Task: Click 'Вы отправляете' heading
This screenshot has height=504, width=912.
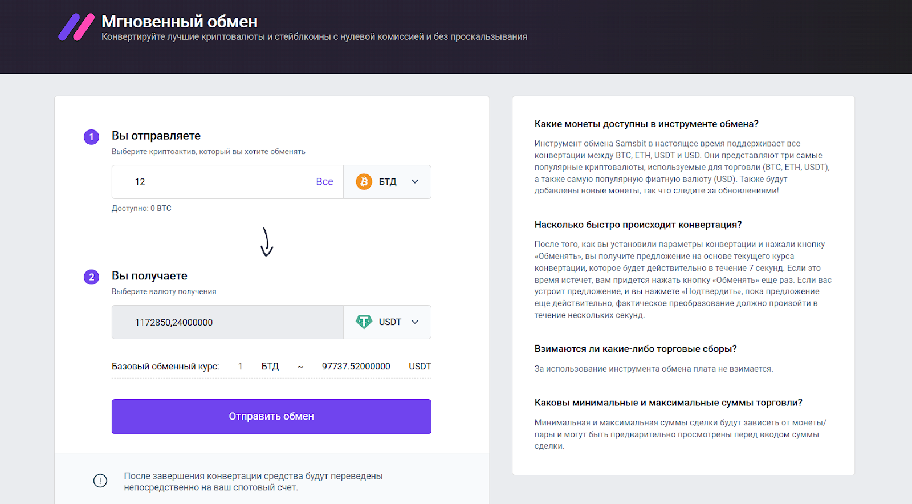Action: click(156, 135)
